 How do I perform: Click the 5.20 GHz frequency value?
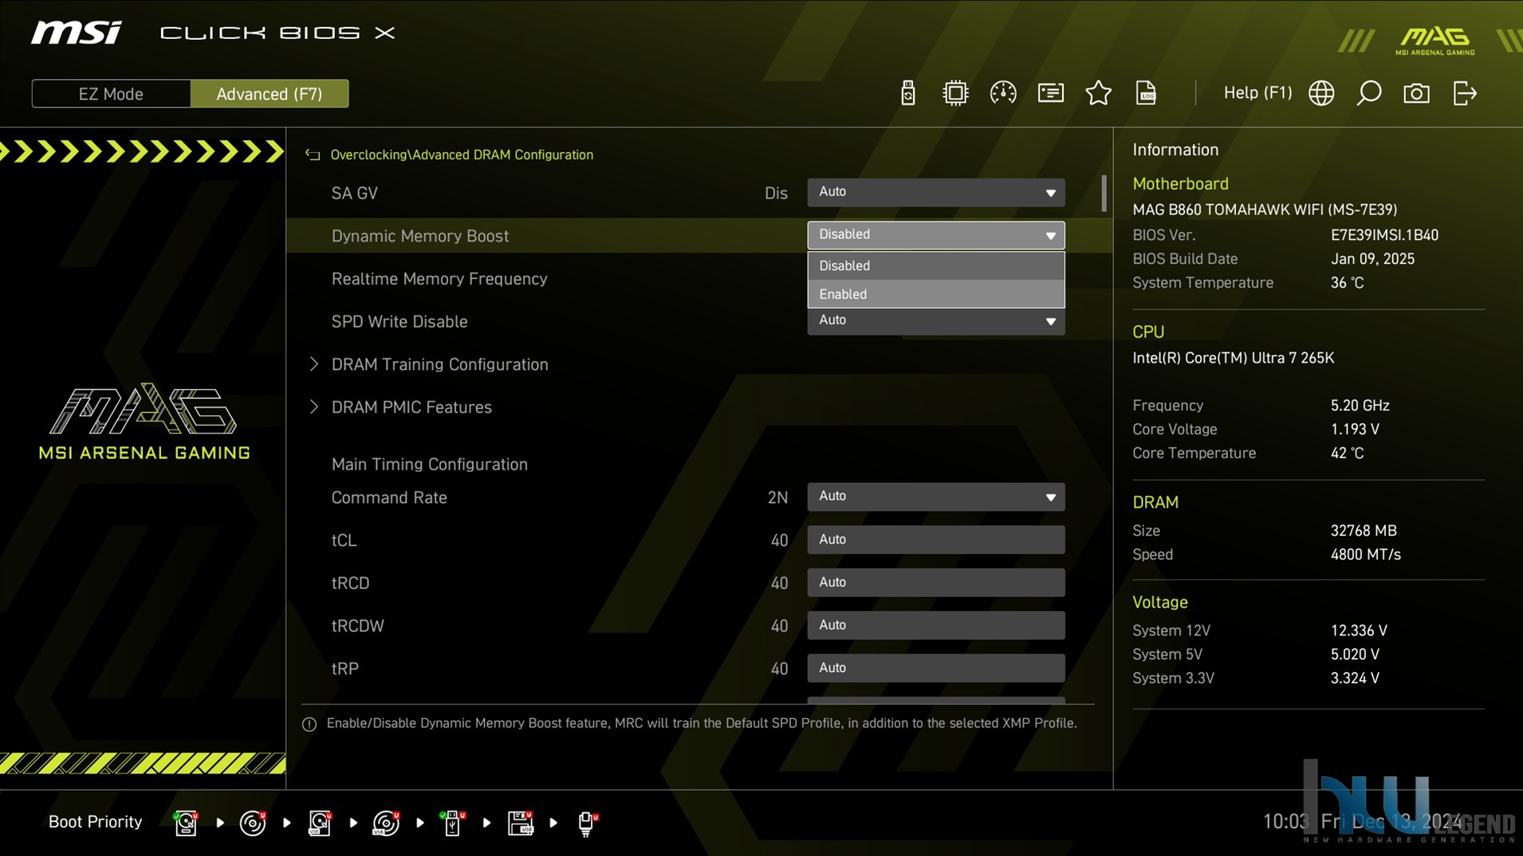pos(1360,406)
